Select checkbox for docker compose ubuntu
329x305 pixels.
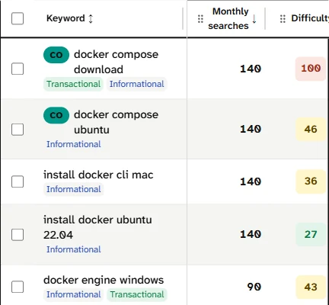click(18, 130)
